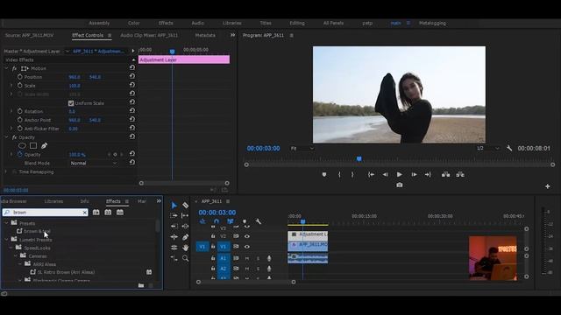The height and width of the screenshot is (315, 561).
Task: Select the Track Select Forward tool
Action: 174,216
